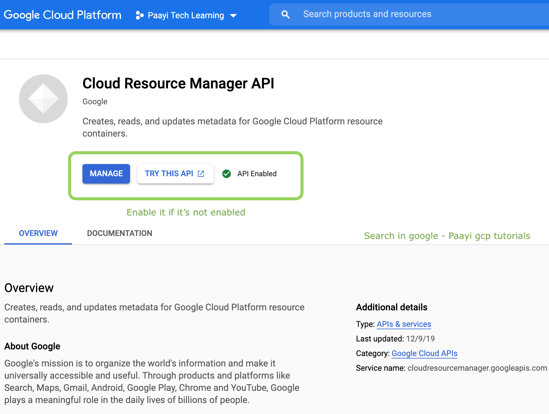Image resolution: width=549 pixels, height=414 pixels.
Task: Follow the Google Cloud APIs category link
Action: click(424, 353)
